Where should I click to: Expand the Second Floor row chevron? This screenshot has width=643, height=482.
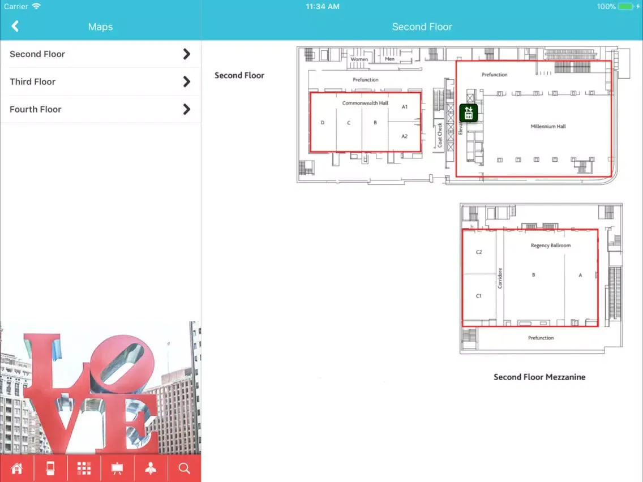187,54
